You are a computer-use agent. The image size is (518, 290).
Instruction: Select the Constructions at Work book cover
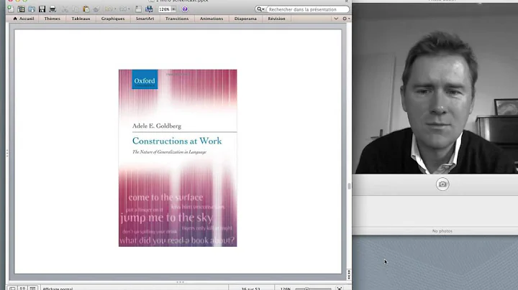(x=178, y=158)
